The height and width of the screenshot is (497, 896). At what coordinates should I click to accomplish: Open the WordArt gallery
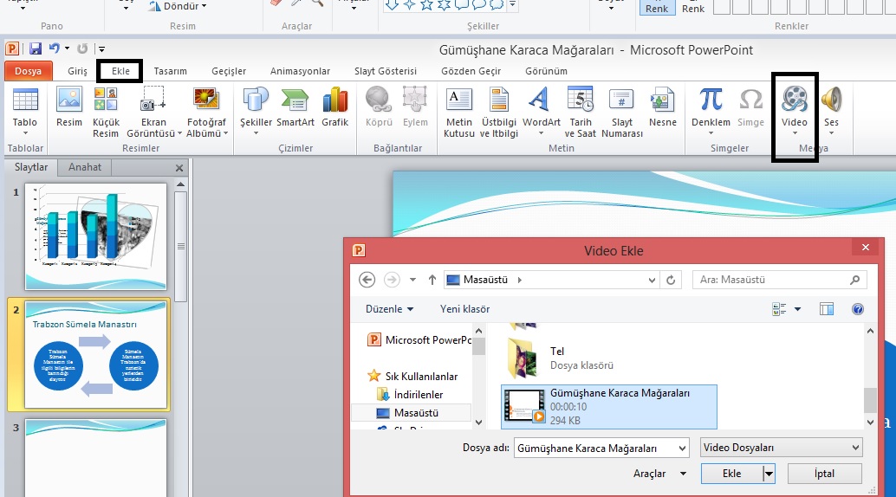(541, 110)
